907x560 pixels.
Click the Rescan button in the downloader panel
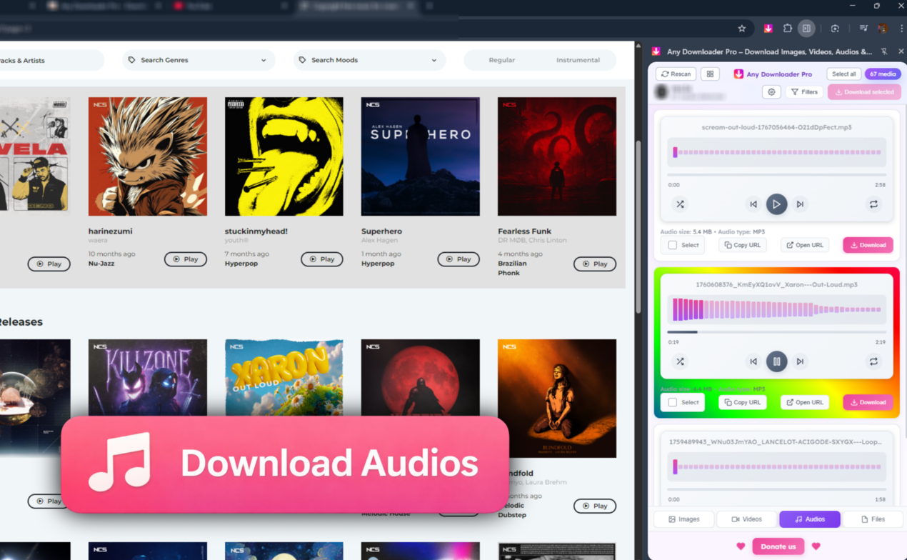click(x=675, y=74)
